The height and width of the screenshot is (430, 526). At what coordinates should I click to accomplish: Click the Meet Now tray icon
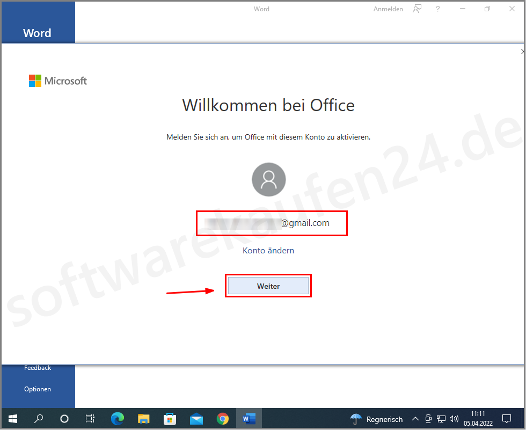click(428, 419)
